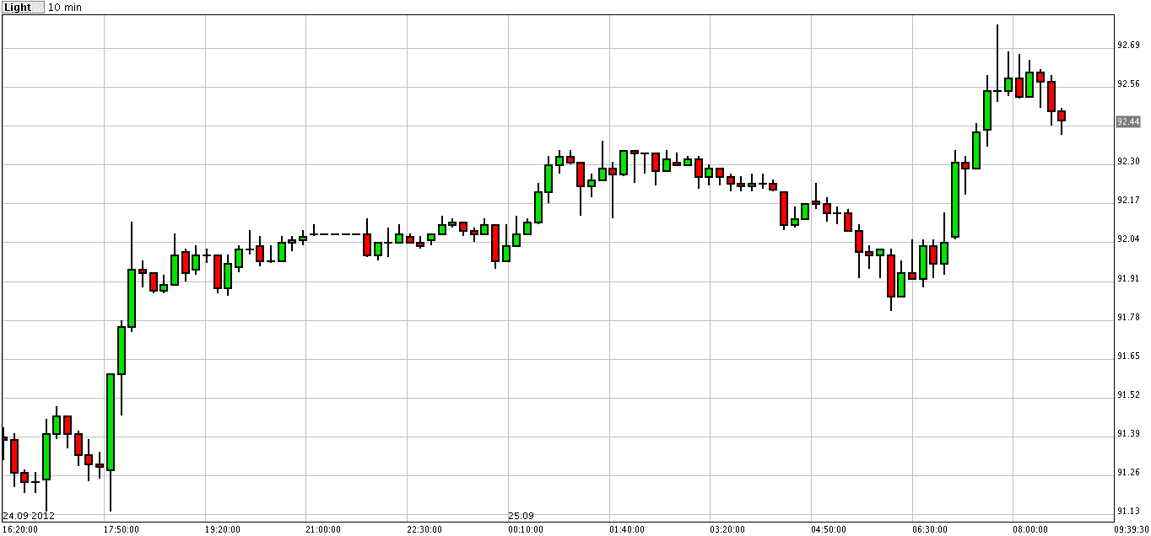Click the 92.04 price axis label
Screen dimensions: 1151x536
[x=1128, y=239]
